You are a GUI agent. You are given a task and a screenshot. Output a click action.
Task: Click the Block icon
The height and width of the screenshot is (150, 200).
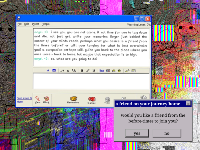(46, 99)
